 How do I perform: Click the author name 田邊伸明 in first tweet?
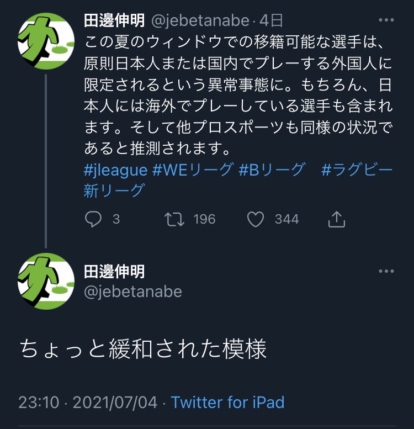point(114,21)
